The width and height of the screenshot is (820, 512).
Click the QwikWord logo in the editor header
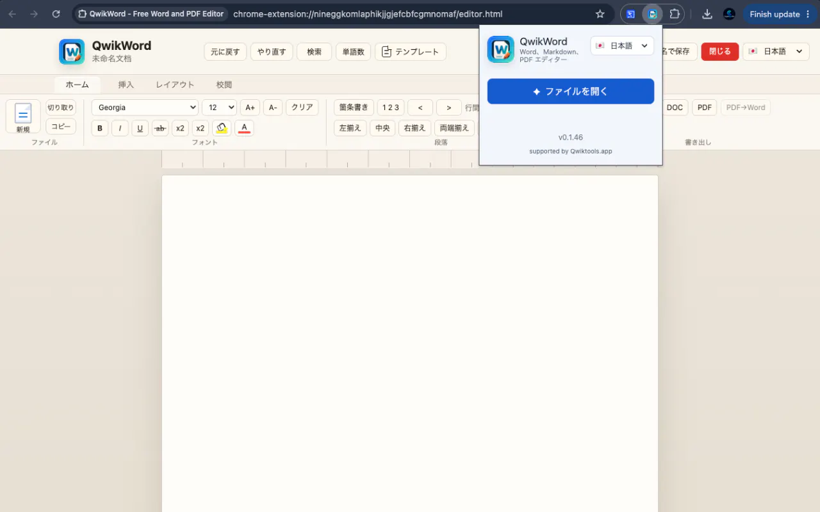click(72, 52)
